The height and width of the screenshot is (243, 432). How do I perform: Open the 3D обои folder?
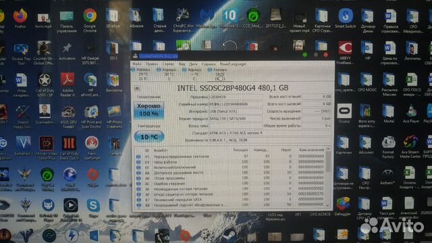pos(113,18)
